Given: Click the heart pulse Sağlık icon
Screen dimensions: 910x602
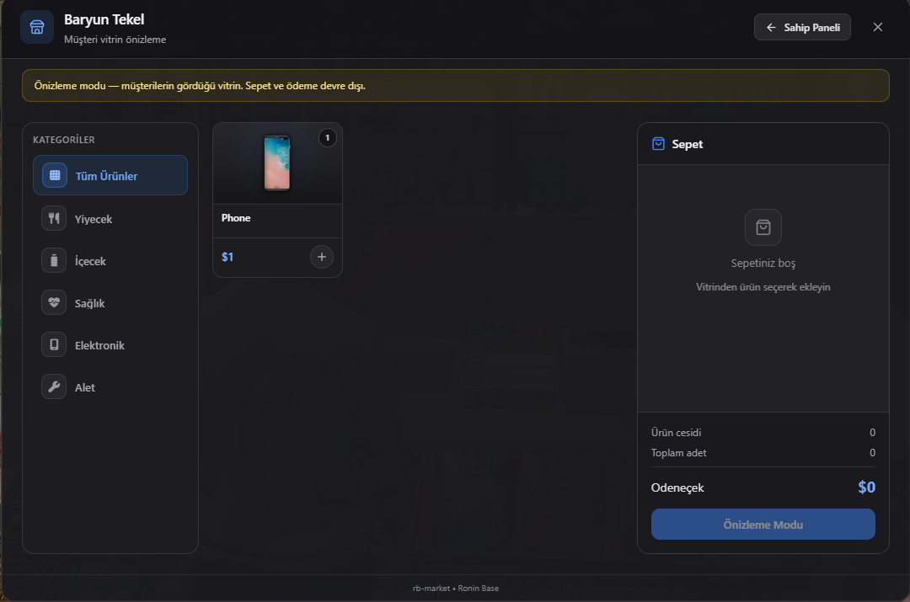Looking at the screenshot, I should click(54, 303).
